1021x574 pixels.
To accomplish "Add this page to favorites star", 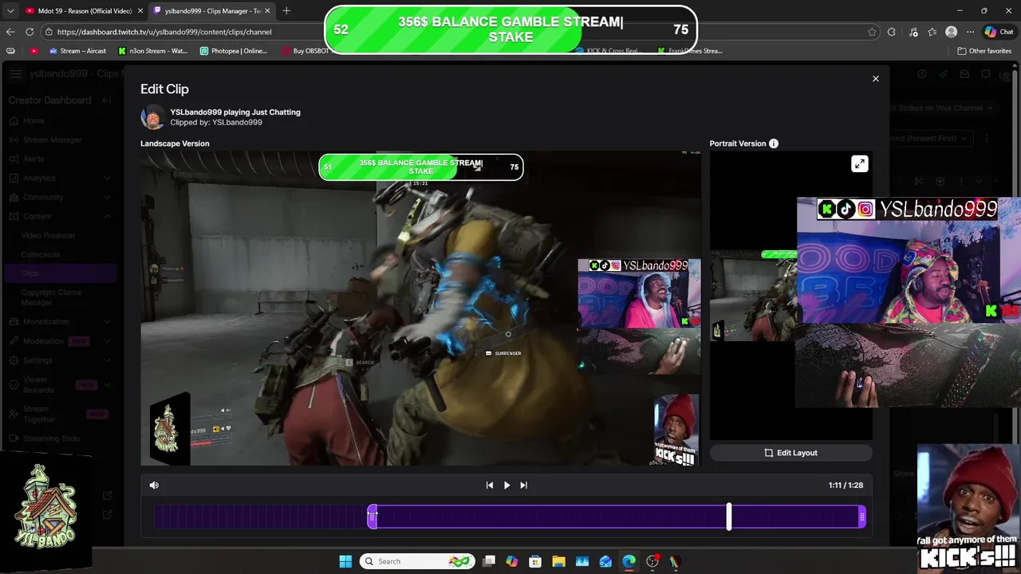I will click(x=872, y=32).
